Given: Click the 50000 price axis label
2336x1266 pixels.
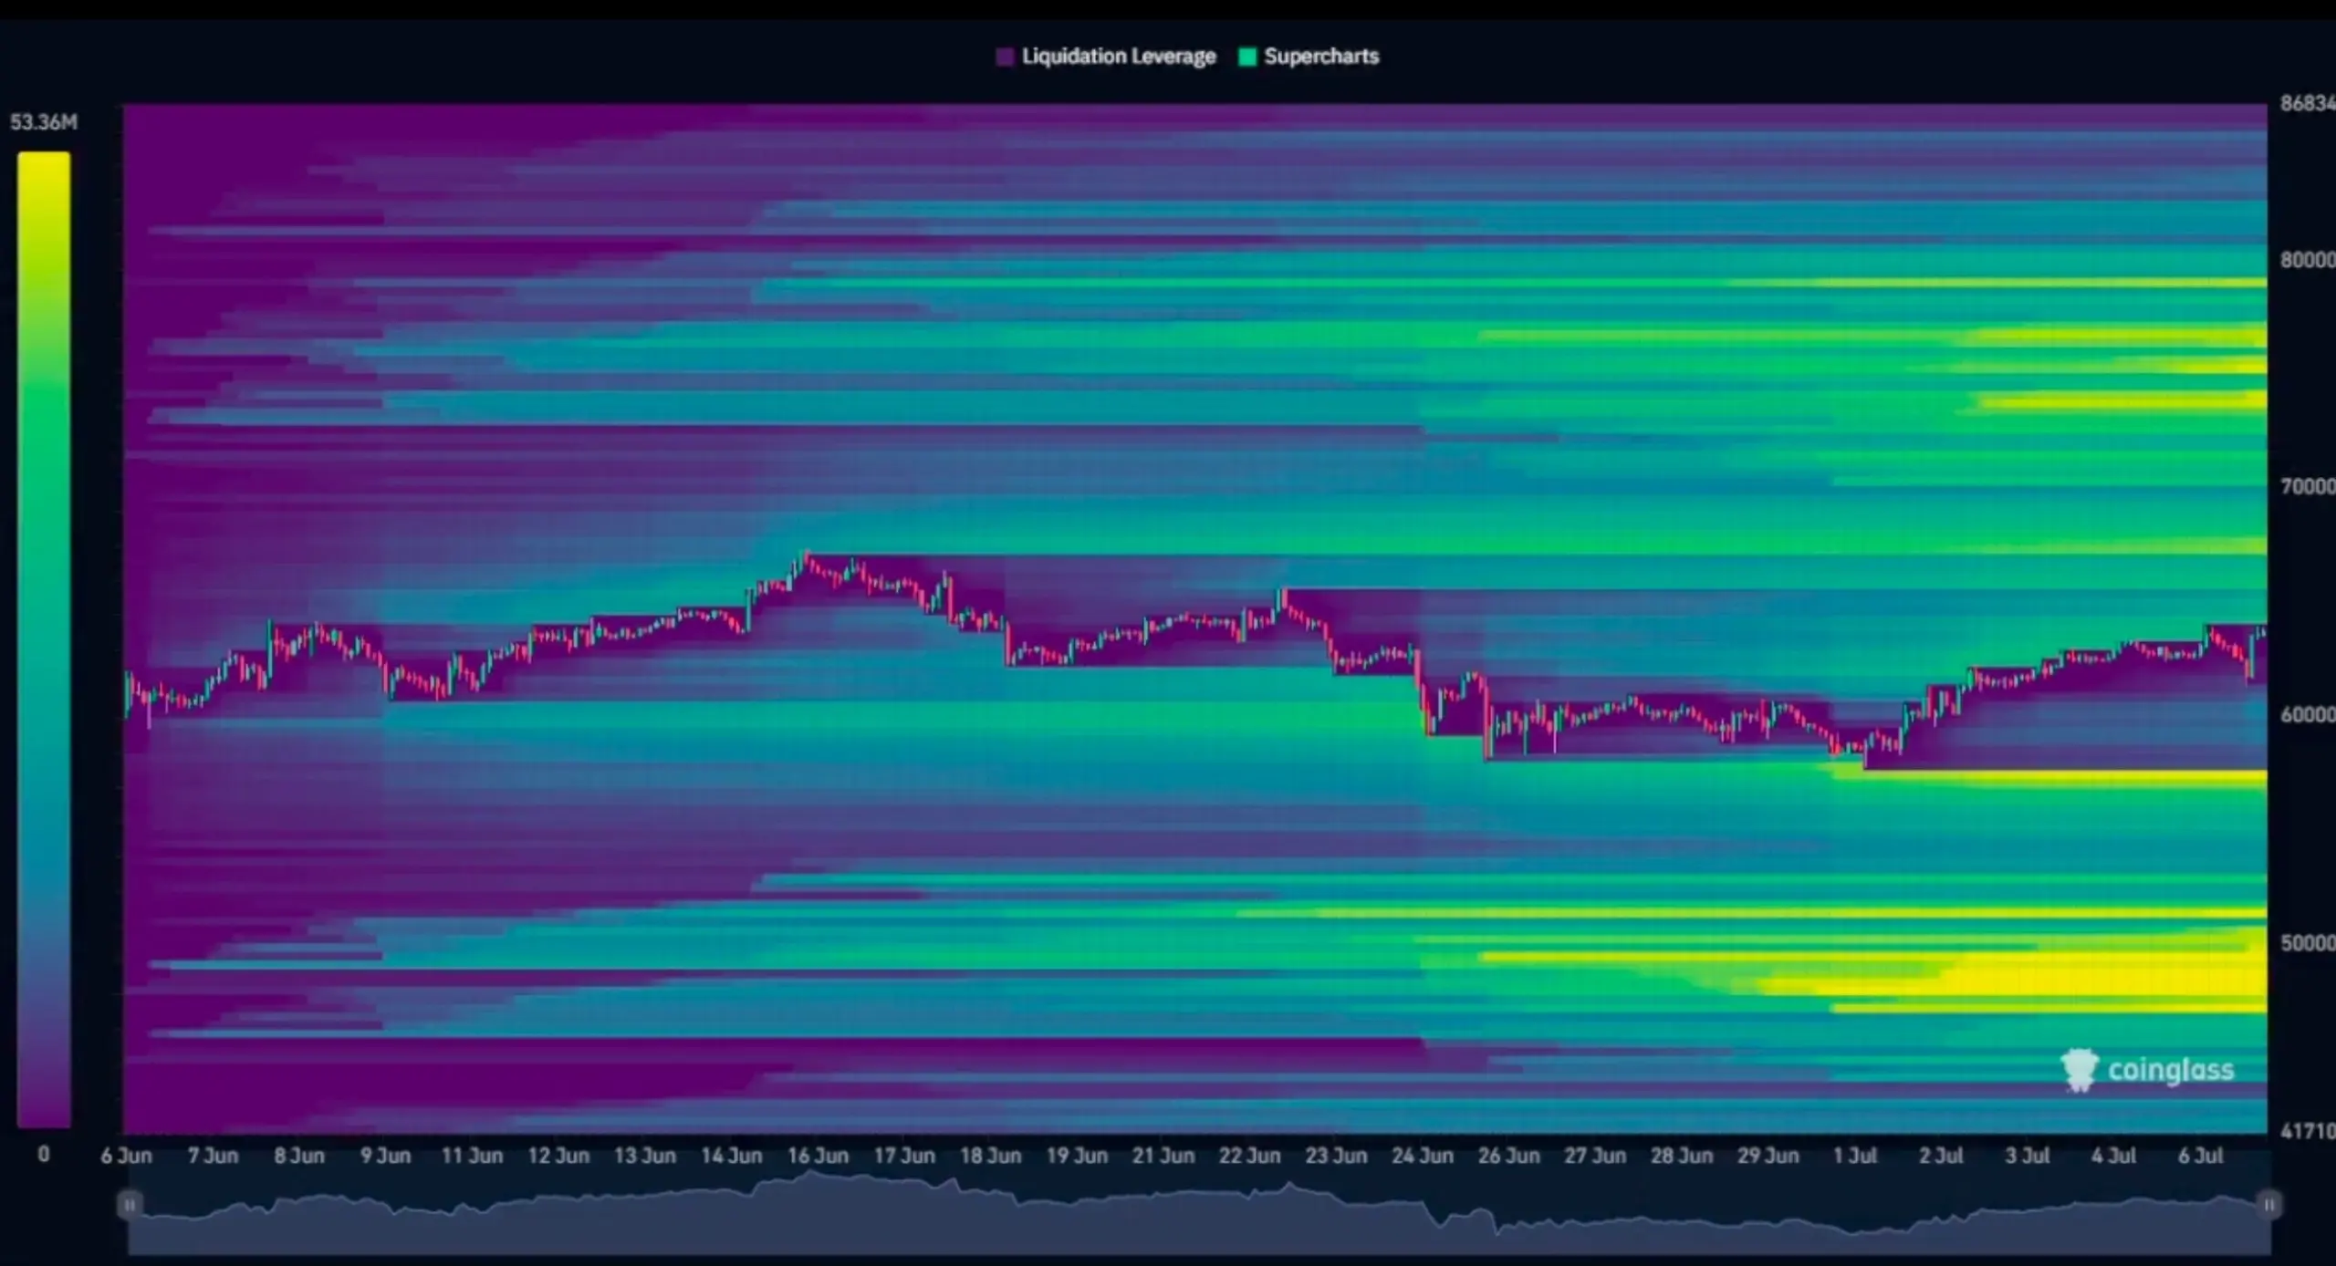Looking at the screenshot, I should click(2308, 942).
